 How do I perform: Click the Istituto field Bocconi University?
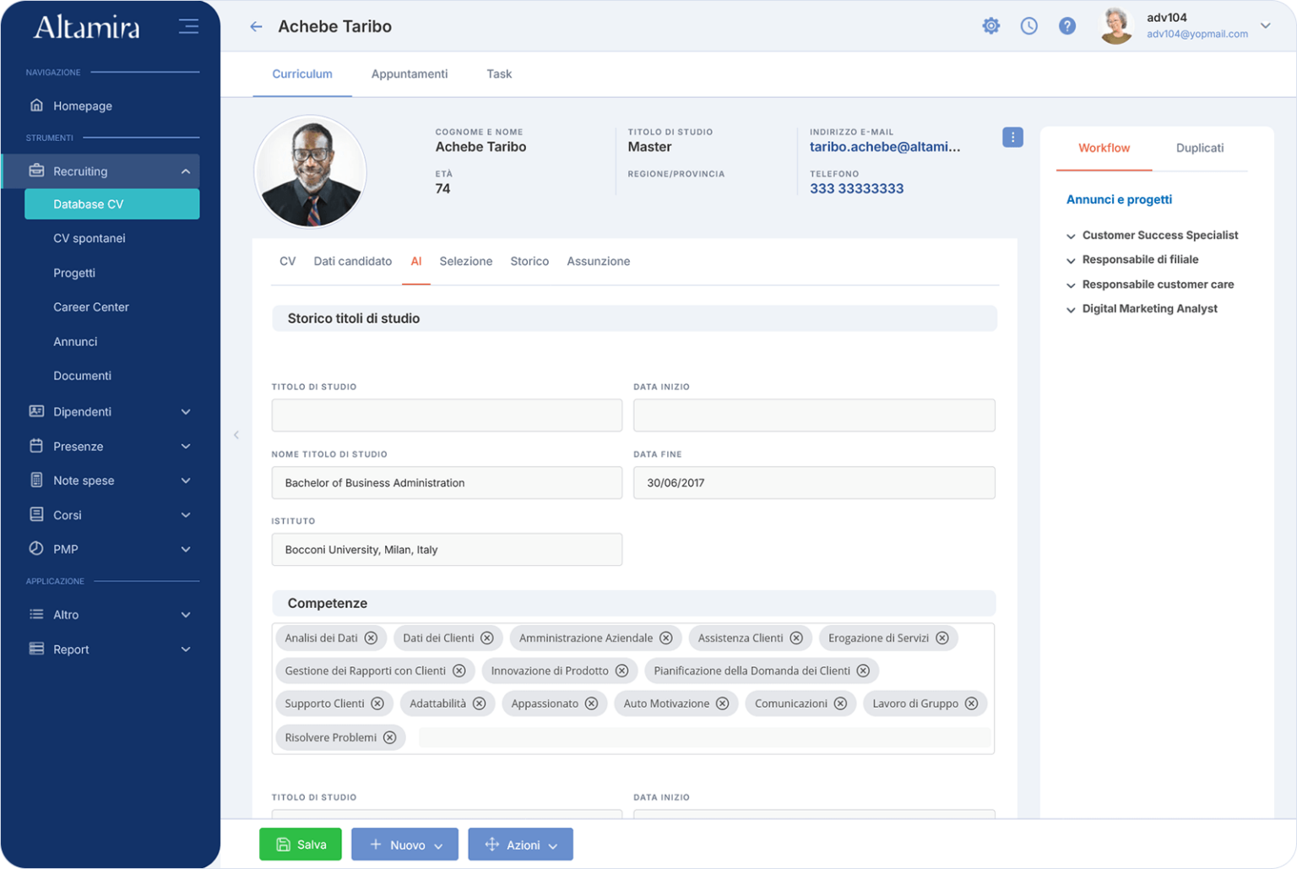(x=447, y=549)
